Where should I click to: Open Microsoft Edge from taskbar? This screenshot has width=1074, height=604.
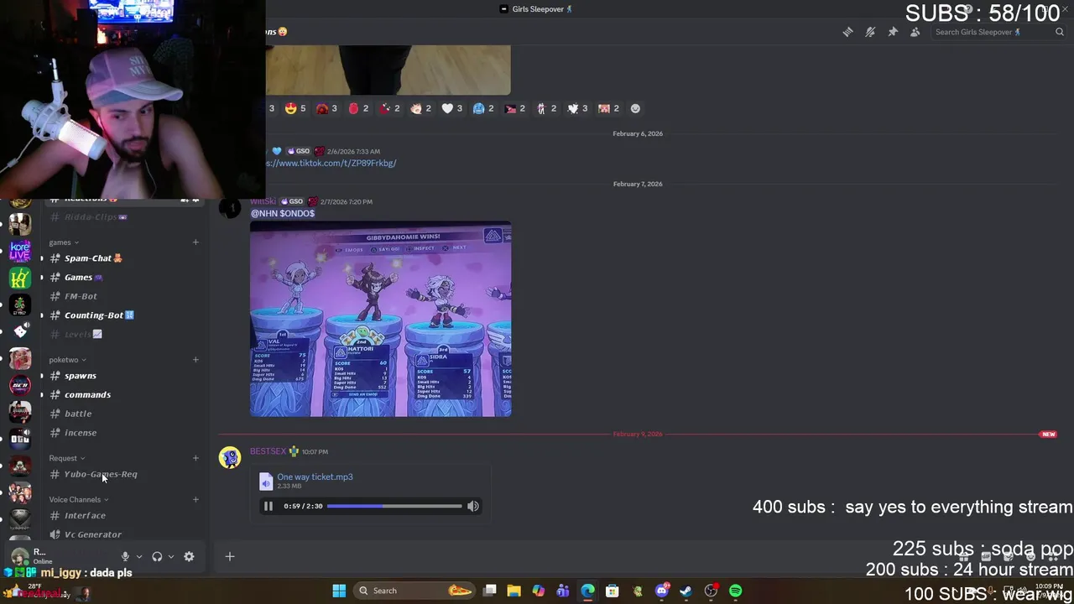[x=587, y=591]
